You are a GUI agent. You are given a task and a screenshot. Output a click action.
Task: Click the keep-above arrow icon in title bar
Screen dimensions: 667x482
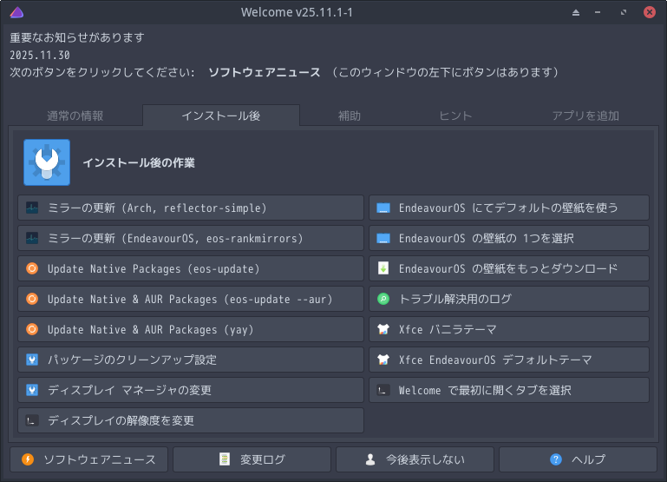(x=576, y=12)
